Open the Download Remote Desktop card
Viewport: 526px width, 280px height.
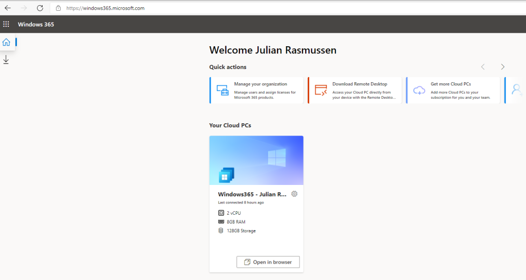coord(355,90)
